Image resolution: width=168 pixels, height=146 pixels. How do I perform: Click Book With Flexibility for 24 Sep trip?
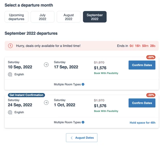click(x=106, y=111)
